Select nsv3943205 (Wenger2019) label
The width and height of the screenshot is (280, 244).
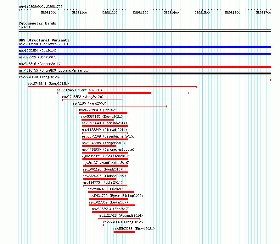point(104,143)
